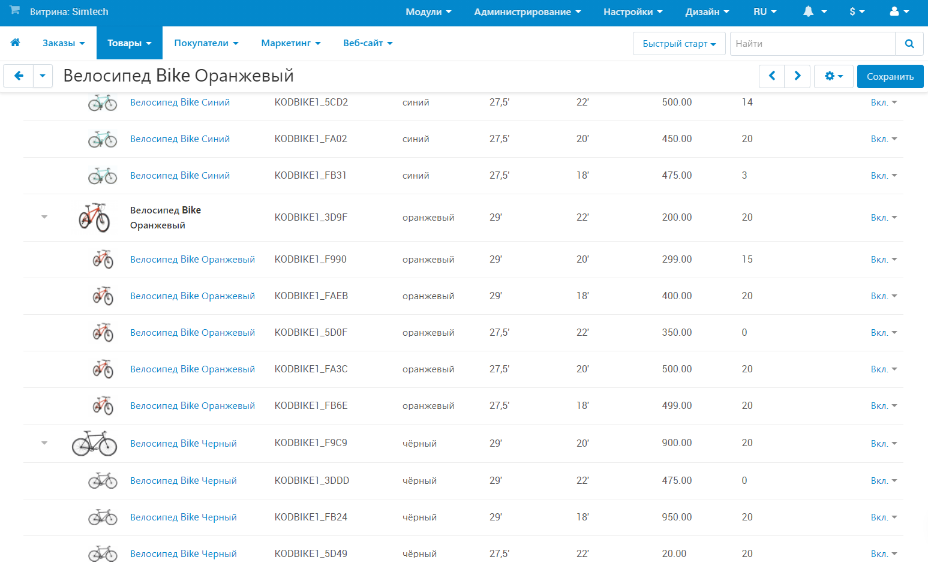Collapse the Велосипед Bike Оранжевый group
This screenshot has height=563, width=928.
coord(44,217)
